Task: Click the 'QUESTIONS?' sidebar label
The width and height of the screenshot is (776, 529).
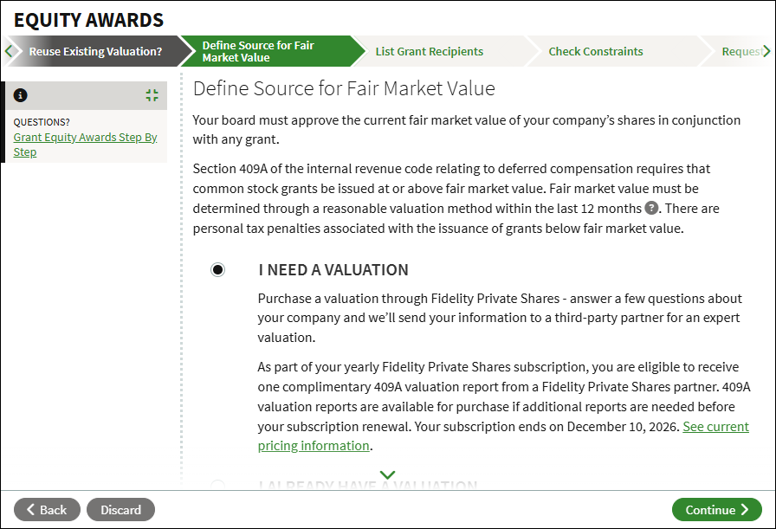Action: 42,122
